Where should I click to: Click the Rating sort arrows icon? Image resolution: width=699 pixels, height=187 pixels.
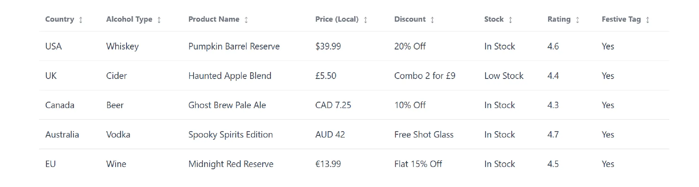(577, 20)
